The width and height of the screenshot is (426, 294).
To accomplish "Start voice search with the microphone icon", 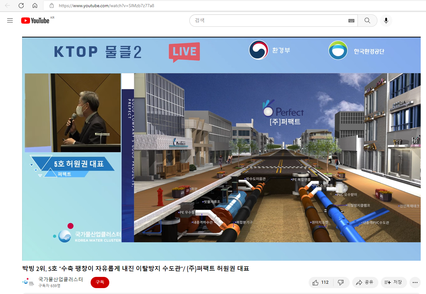I will [386, 21].
